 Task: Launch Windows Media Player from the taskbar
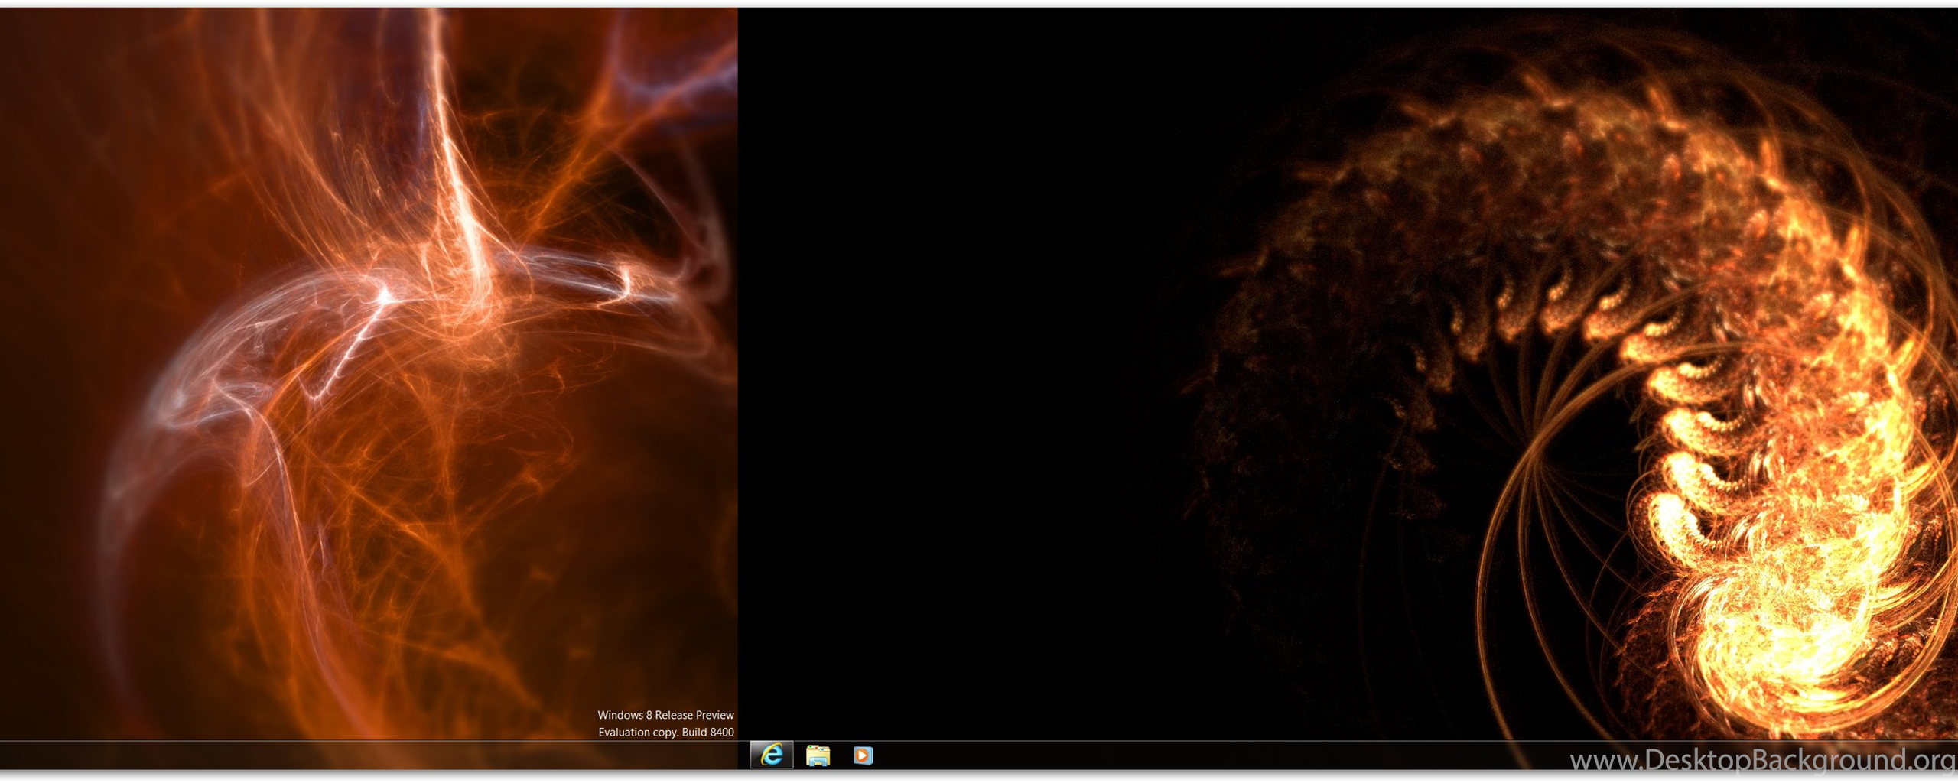coord(863,755)
